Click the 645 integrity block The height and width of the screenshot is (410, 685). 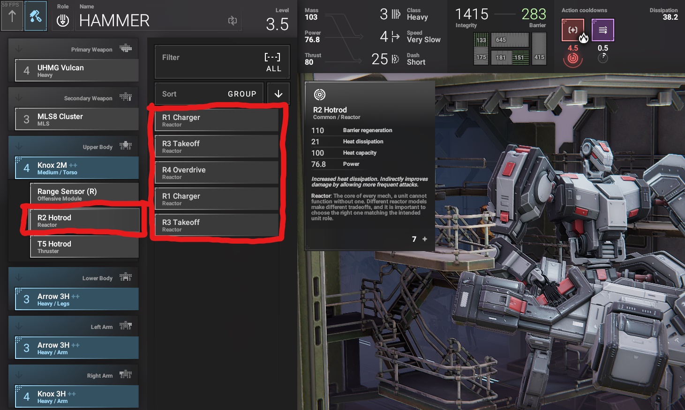tap(510, 40)
